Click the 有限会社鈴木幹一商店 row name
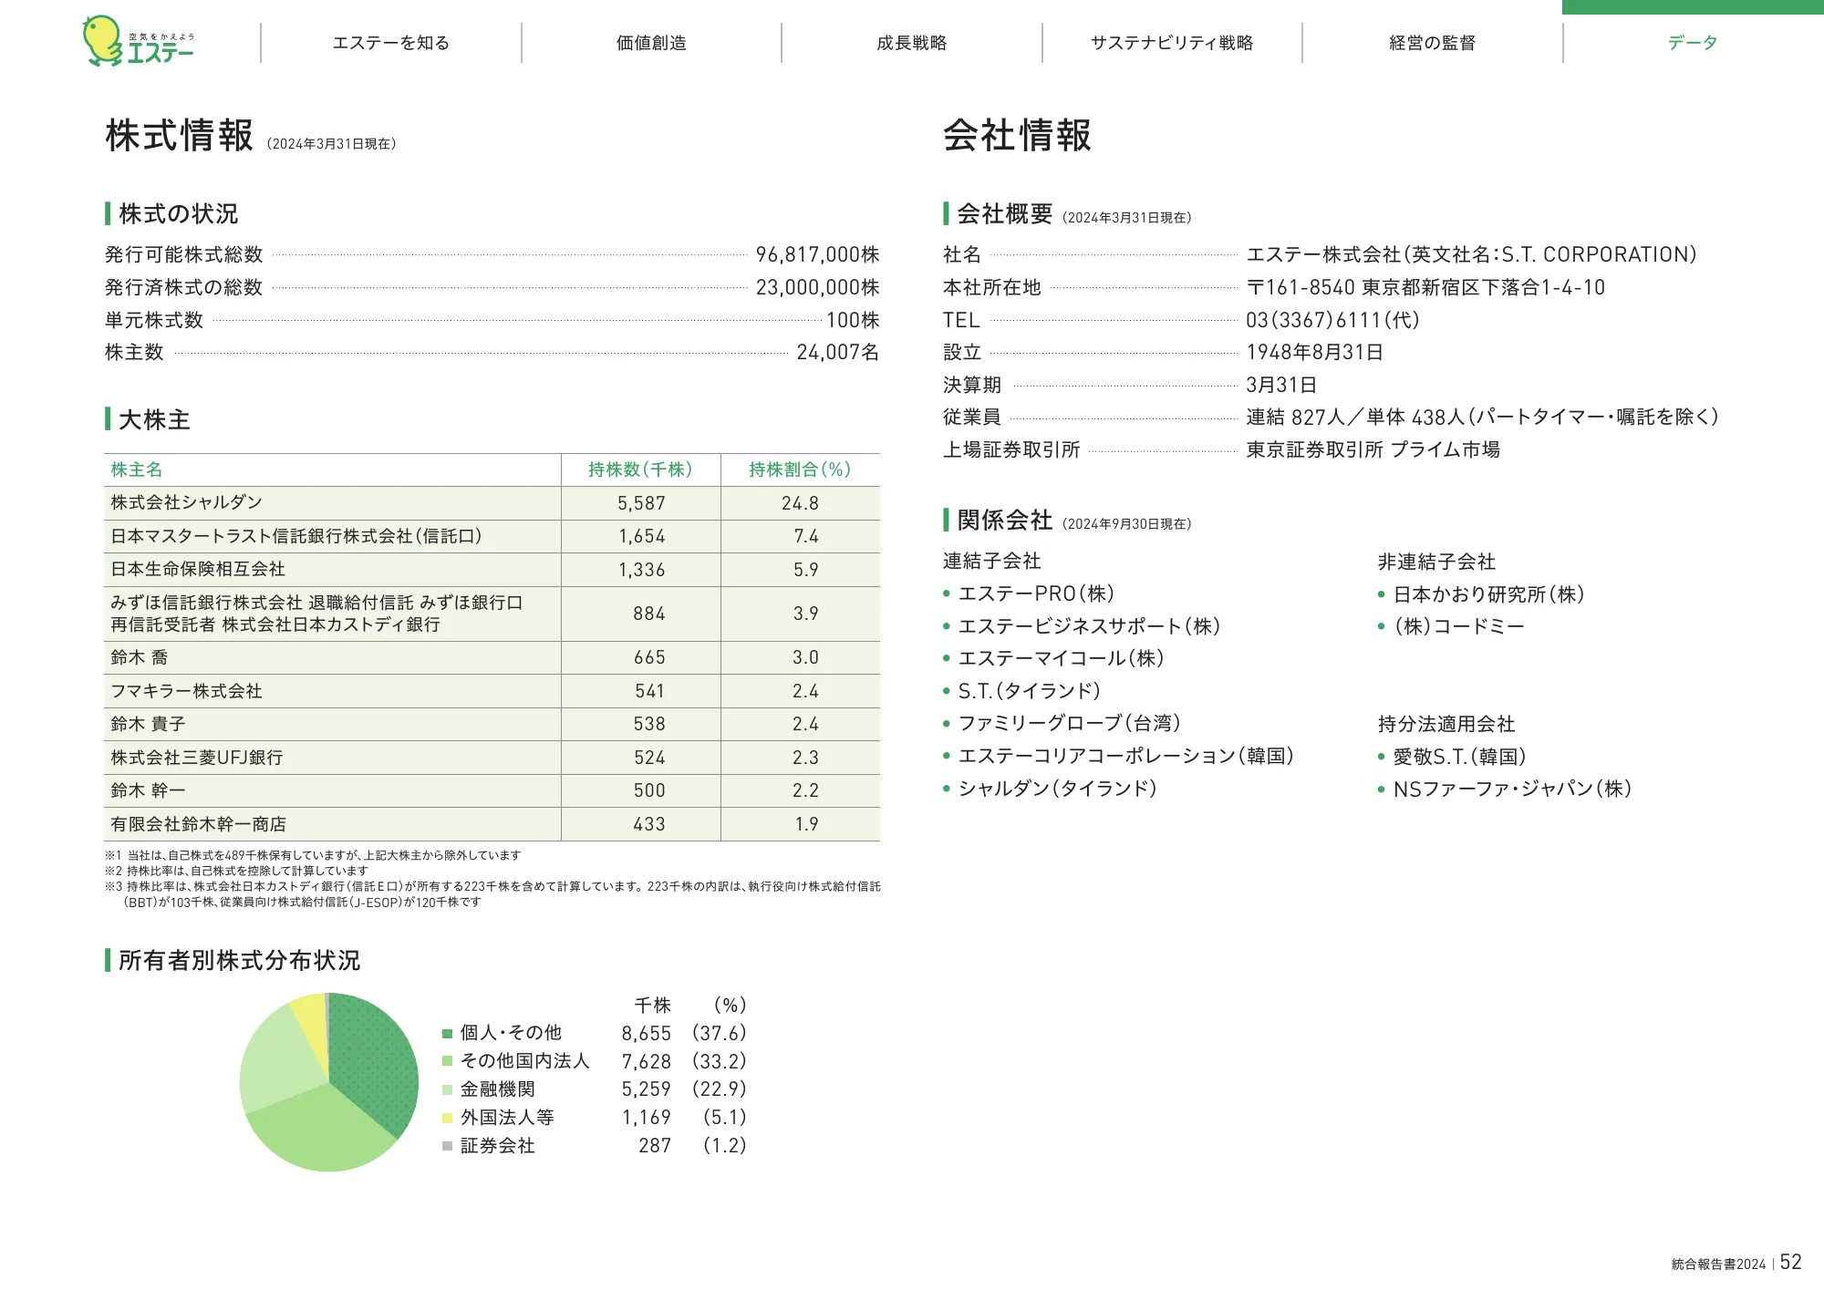The width and height of the screenshot is (1824, 1290). tap(199, 824)
